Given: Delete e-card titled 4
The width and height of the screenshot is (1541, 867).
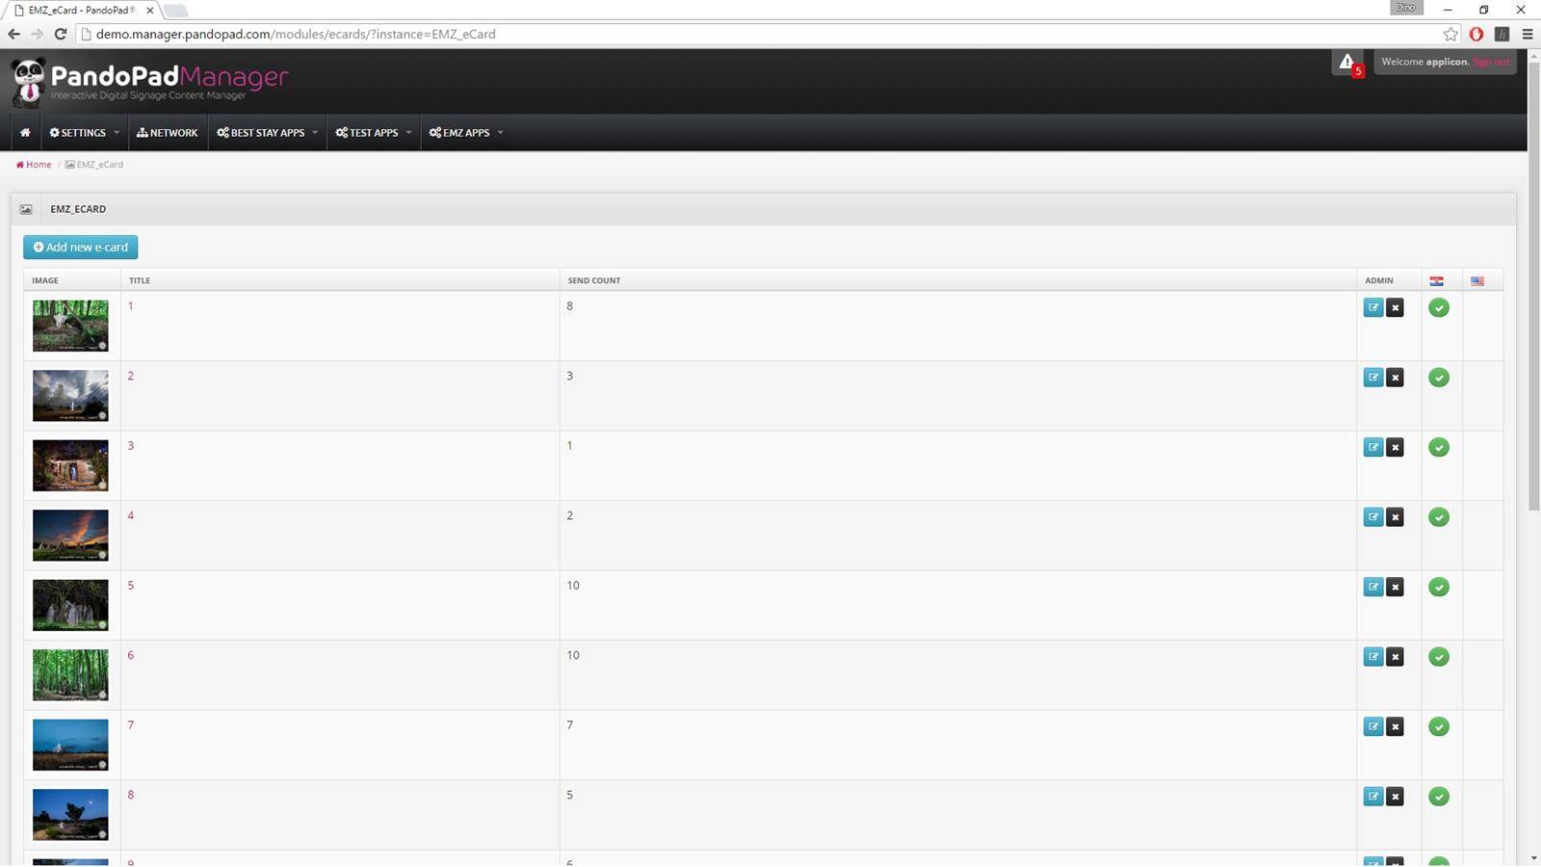Looking at the screenshot, I should (x=1395, y=517).
